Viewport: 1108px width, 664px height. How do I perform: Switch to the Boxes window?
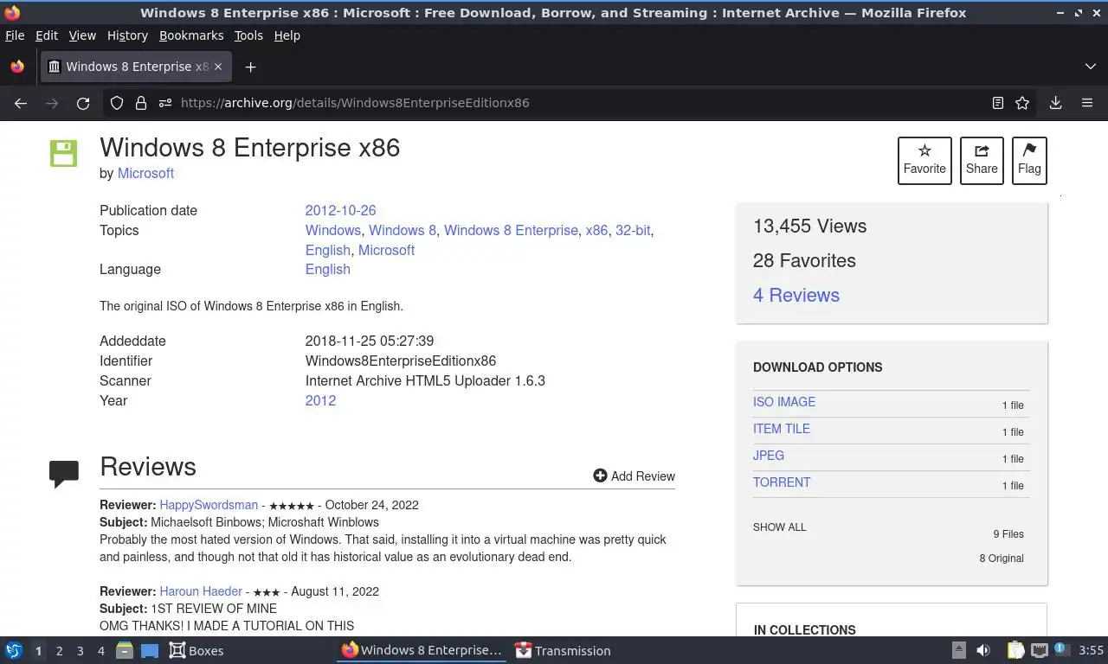point(196,650)
